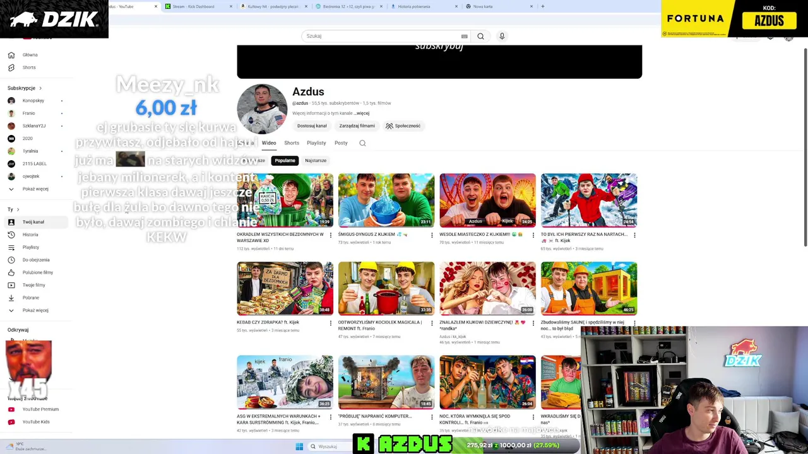The width and height of the screenshot is (808, 454).
Task: Open a new browser tab with plus
Action: [x=542, y=6]
